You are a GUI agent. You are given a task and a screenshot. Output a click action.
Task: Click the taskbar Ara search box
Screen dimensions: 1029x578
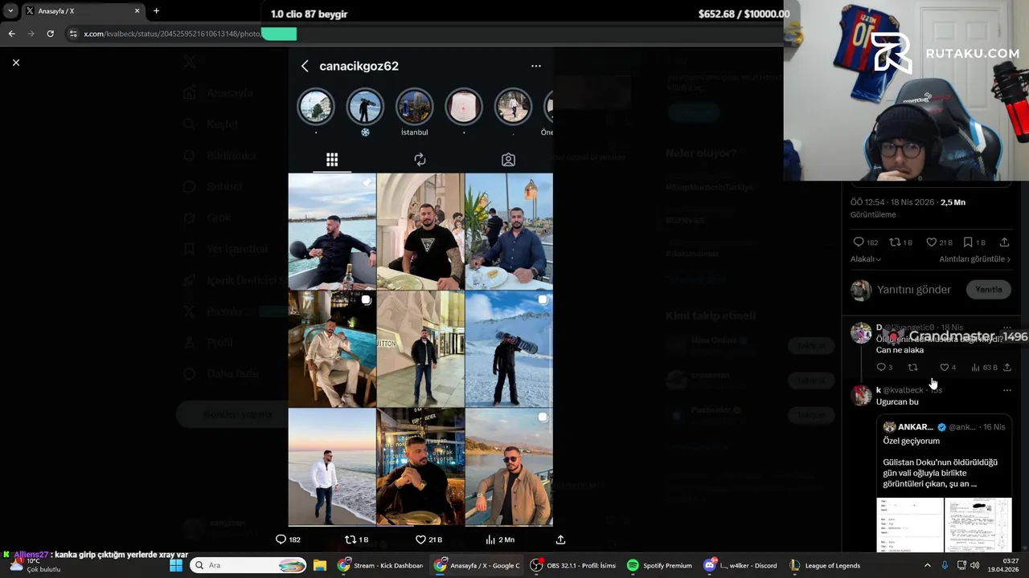tap(248, 565)
